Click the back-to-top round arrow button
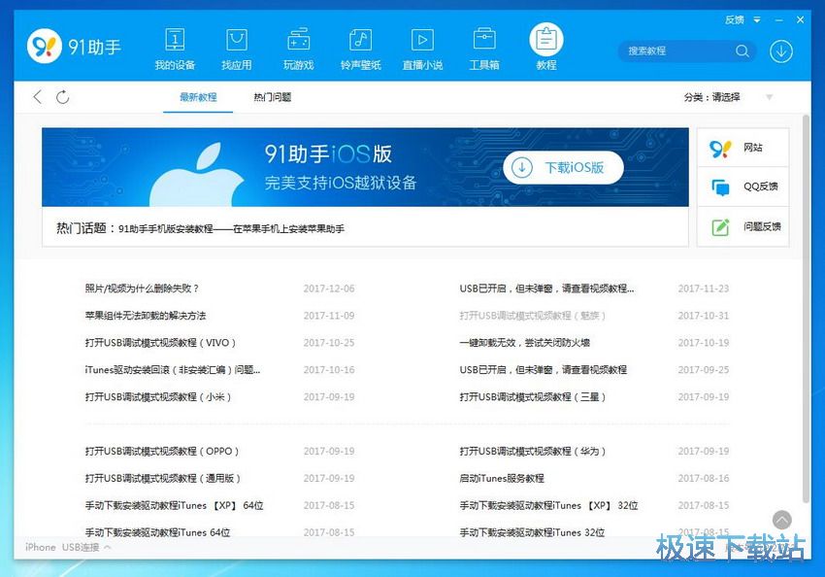Screen dimensions: 825x577 (x=782, y=520)
